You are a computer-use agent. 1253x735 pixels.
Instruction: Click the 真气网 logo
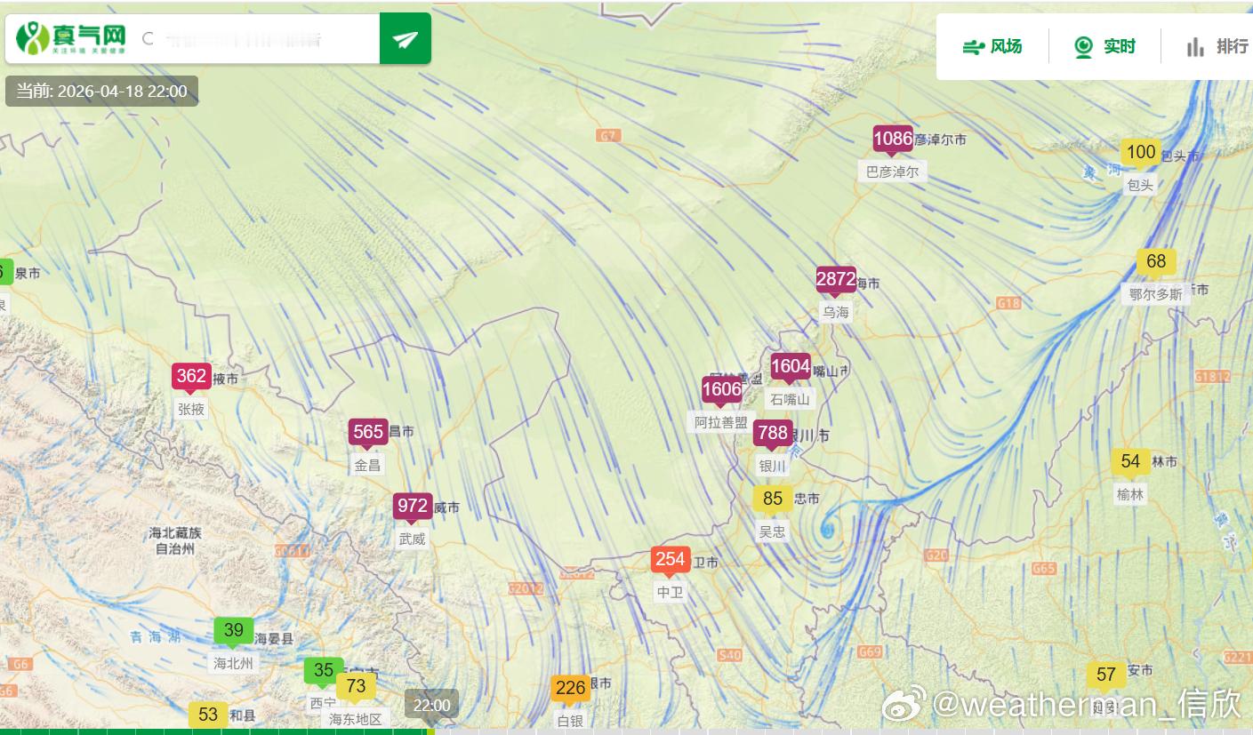click(x=71, y=38)
